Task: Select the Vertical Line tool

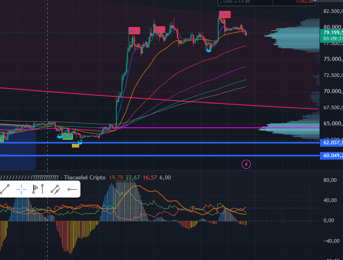Action: coord(42,189)
